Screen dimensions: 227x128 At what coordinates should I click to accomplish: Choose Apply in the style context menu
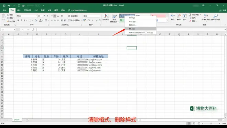(x=140, y=18)
